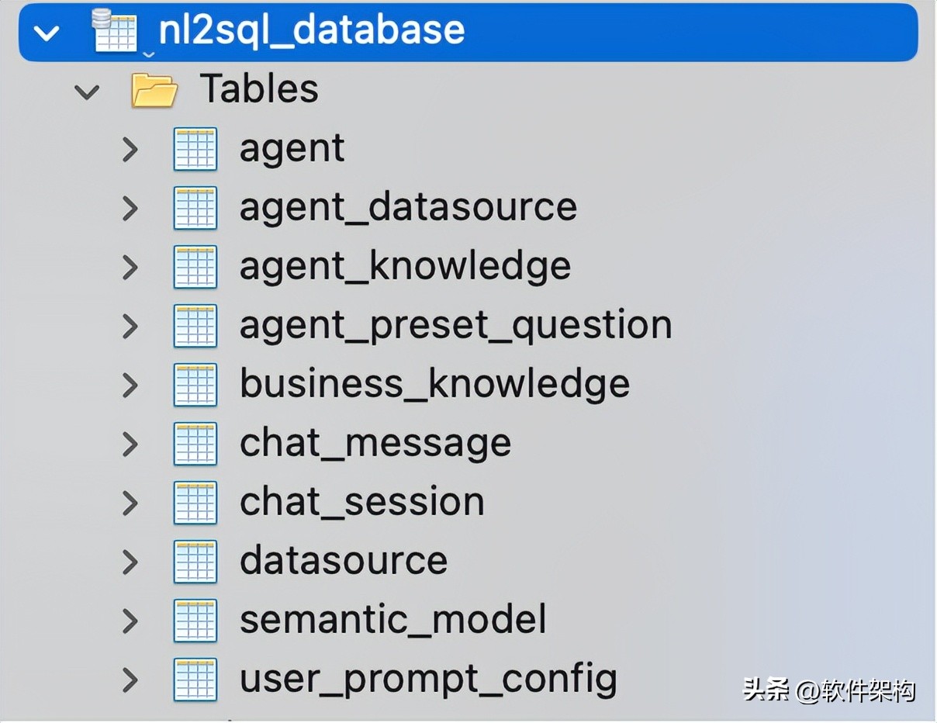Screen dimensions: 937x723
Task: Click the table icon beside semantic_model
Action: [195, 621]
